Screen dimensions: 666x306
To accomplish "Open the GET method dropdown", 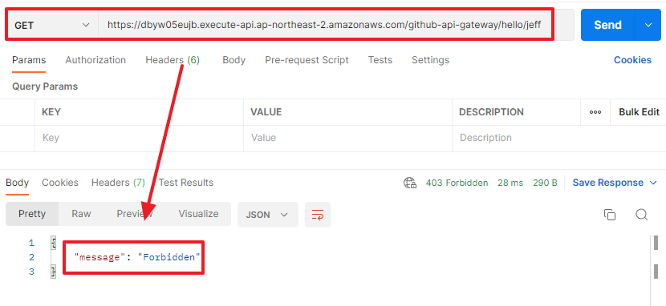I will tap(52, 25).
